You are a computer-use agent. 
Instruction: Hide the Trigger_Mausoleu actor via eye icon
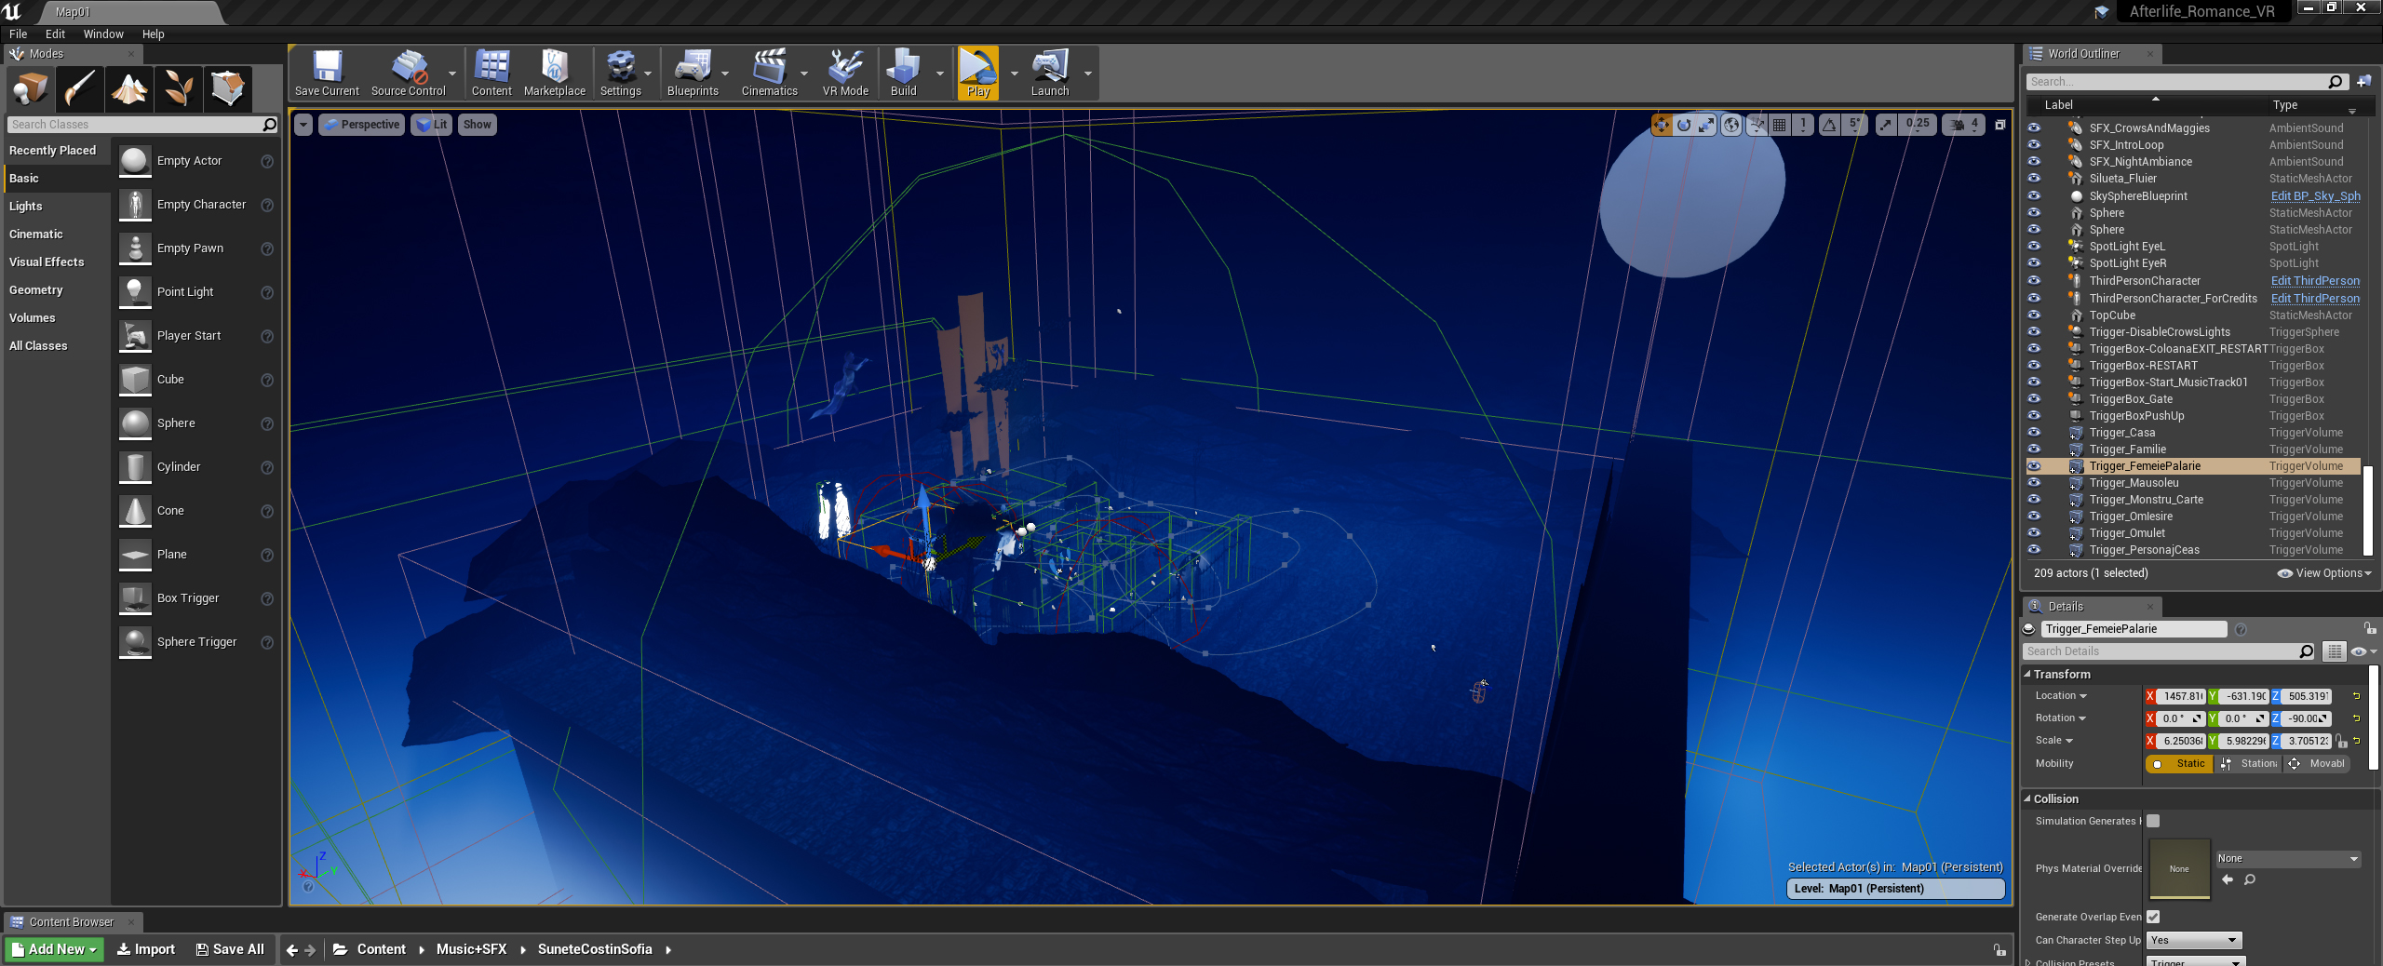click(2034, 483)
